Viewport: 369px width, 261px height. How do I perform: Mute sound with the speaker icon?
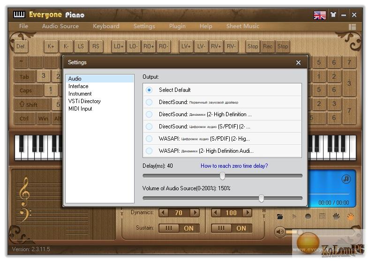[280, 232]
